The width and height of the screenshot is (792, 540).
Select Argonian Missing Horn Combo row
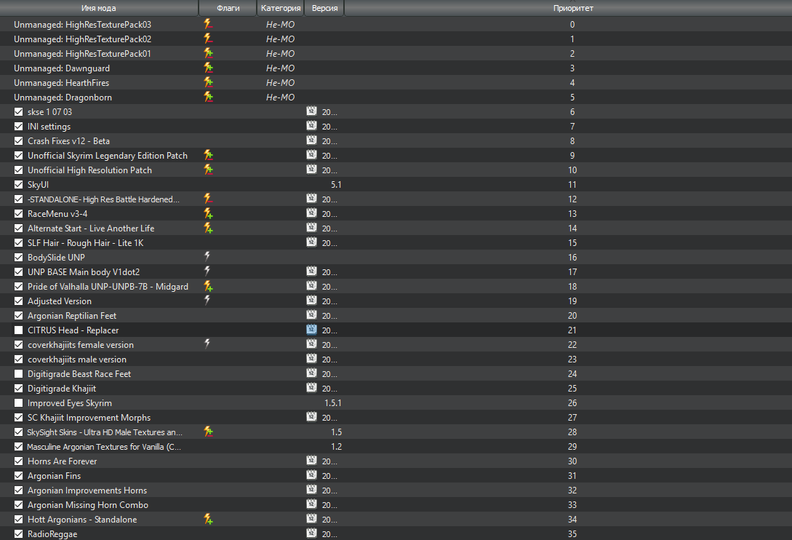click(396, 504)
